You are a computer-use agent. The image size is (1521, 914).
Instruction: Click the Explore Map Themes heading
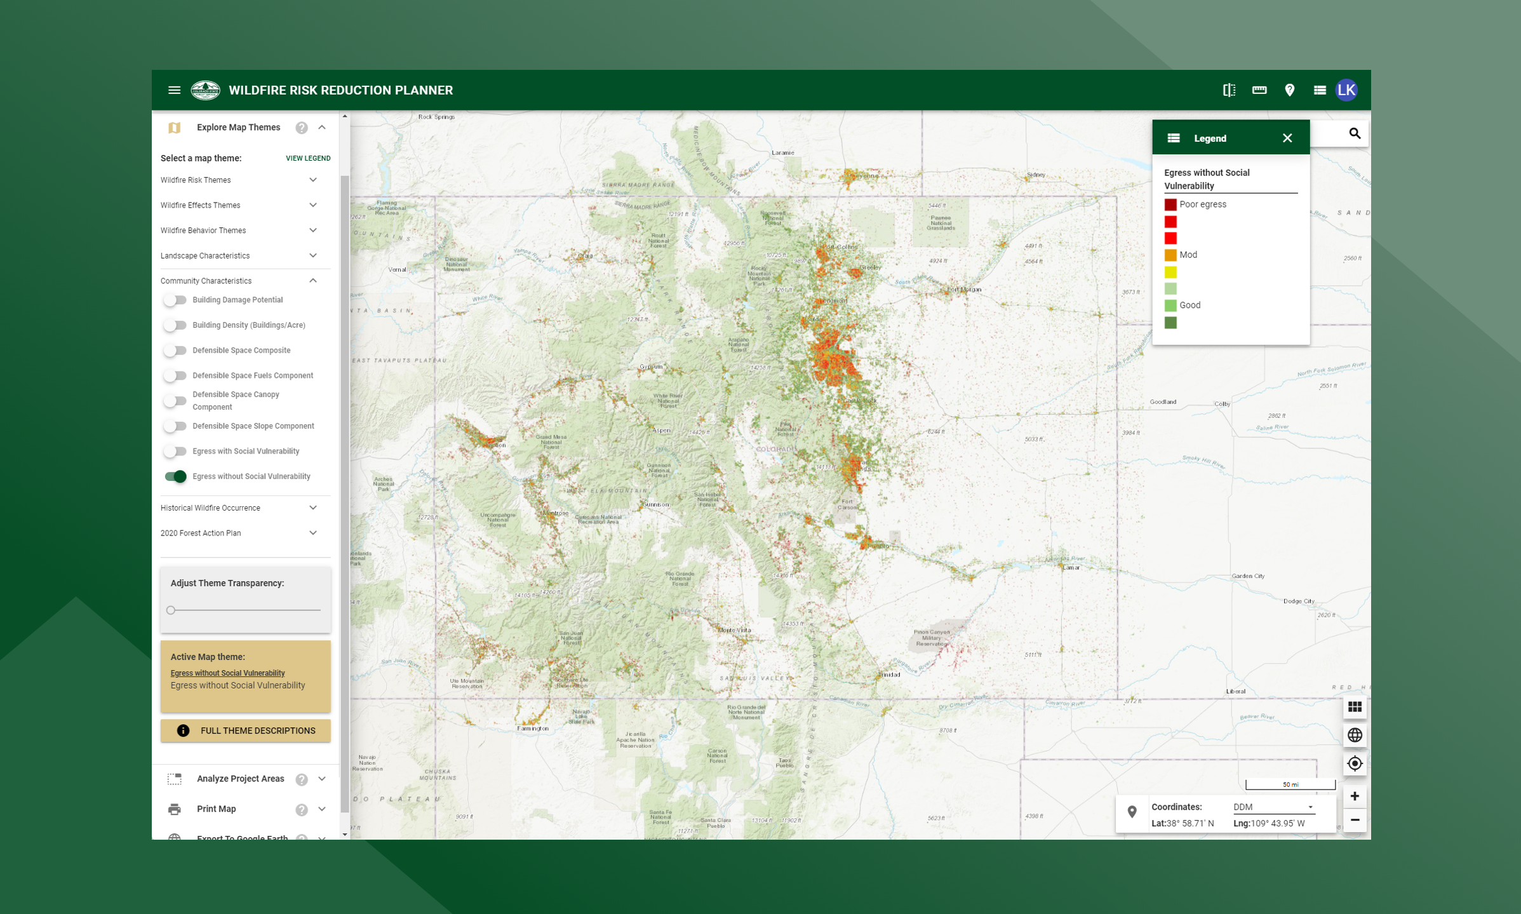pyautogui.click(x=238, y=128)
